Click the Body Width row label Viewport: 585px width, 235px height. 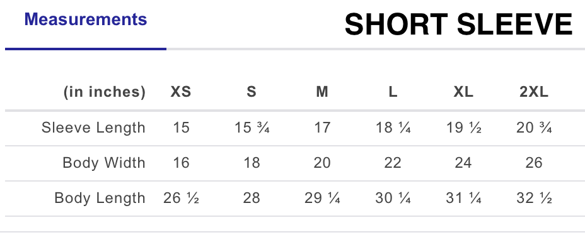(104, 163)
